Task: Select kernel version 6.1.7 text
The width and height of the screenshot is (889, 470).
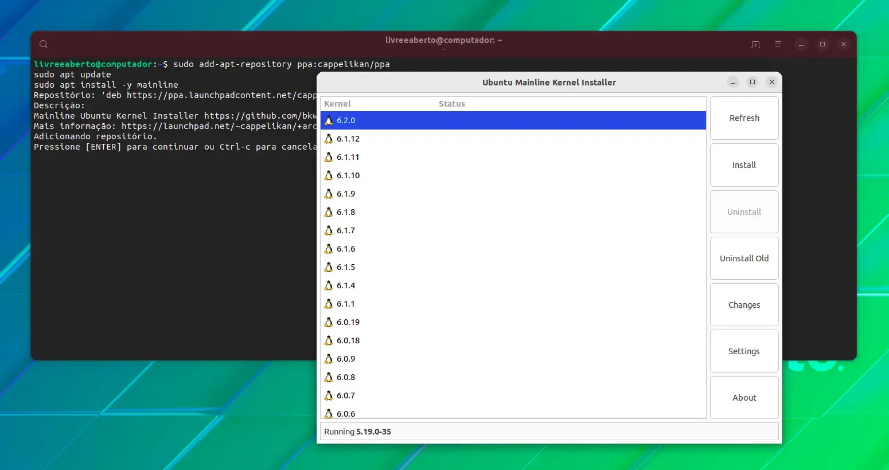Action: point(346,230)
